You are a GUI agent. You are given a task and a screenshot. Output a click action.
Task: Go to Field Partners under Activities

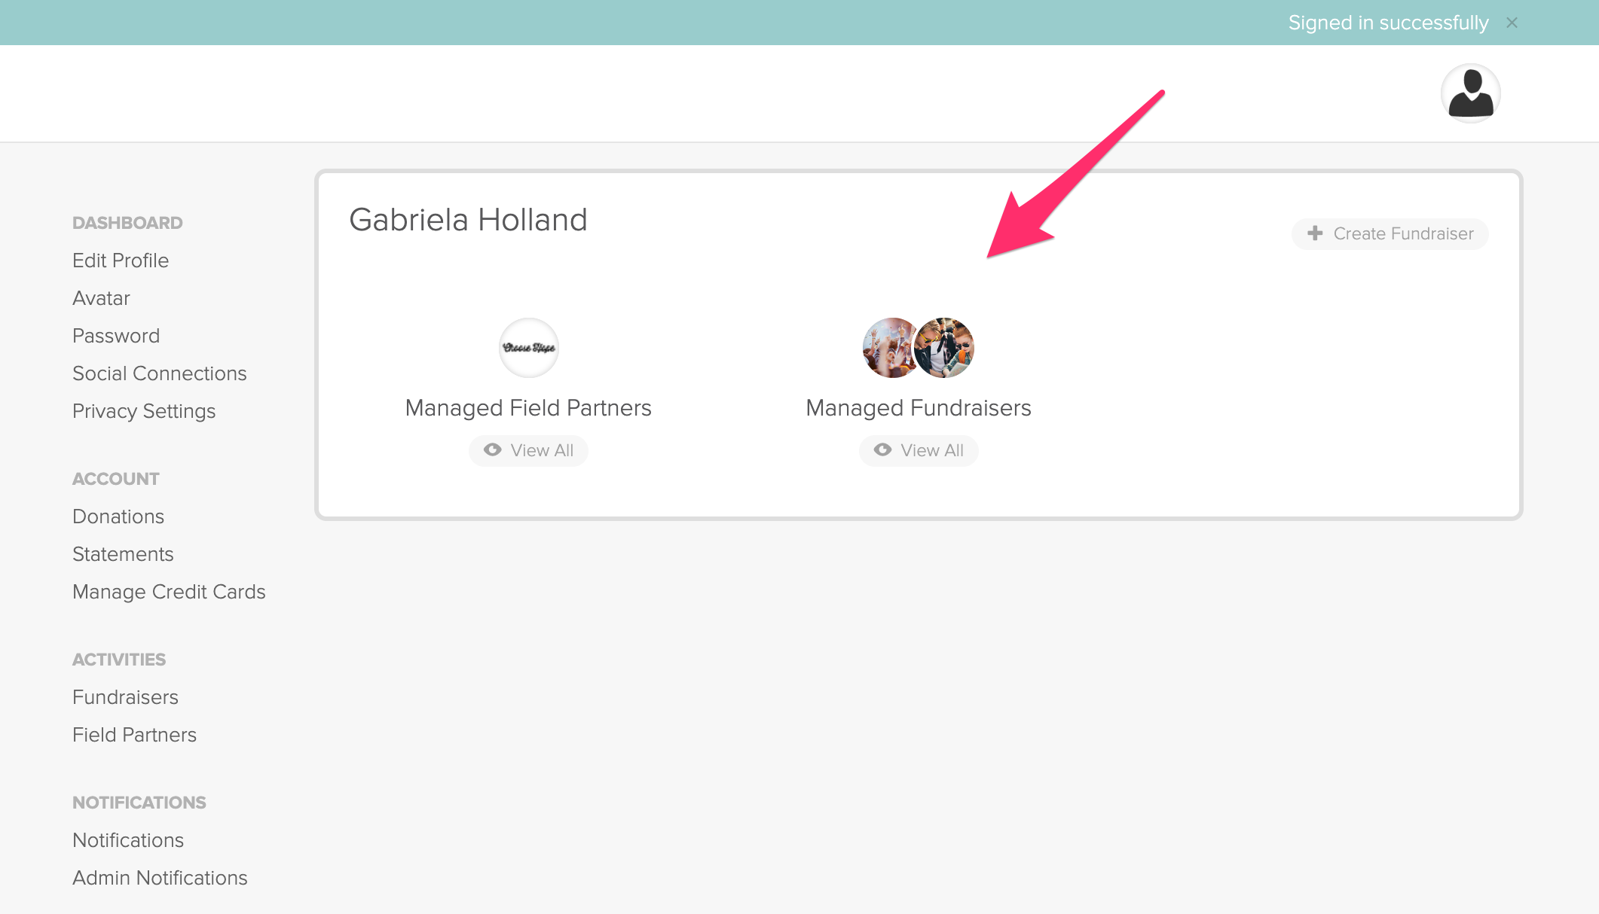coord(134,735)
